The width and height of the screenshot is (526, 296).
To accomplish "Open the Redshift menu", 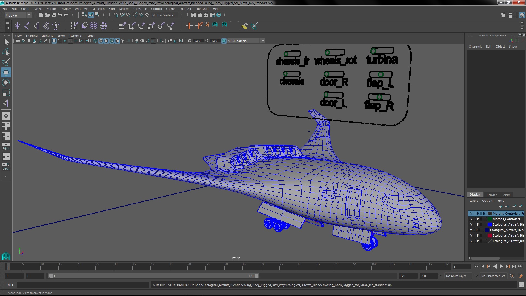I will pyautogui.click(x=203, y=9).
